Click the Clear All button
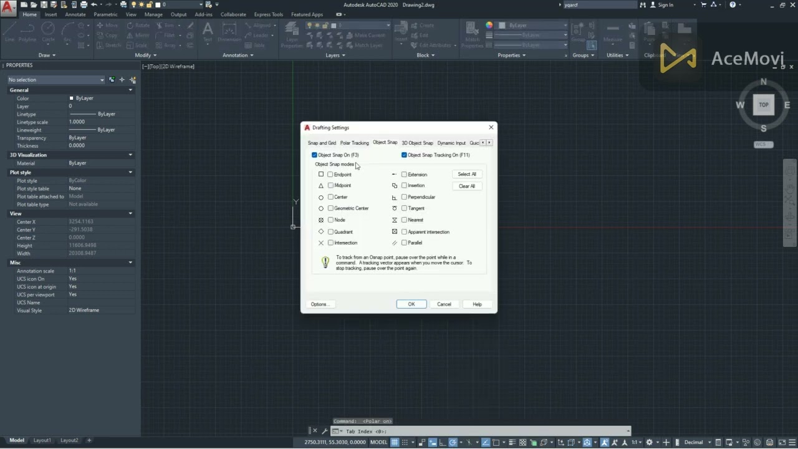 click(467, 186)
